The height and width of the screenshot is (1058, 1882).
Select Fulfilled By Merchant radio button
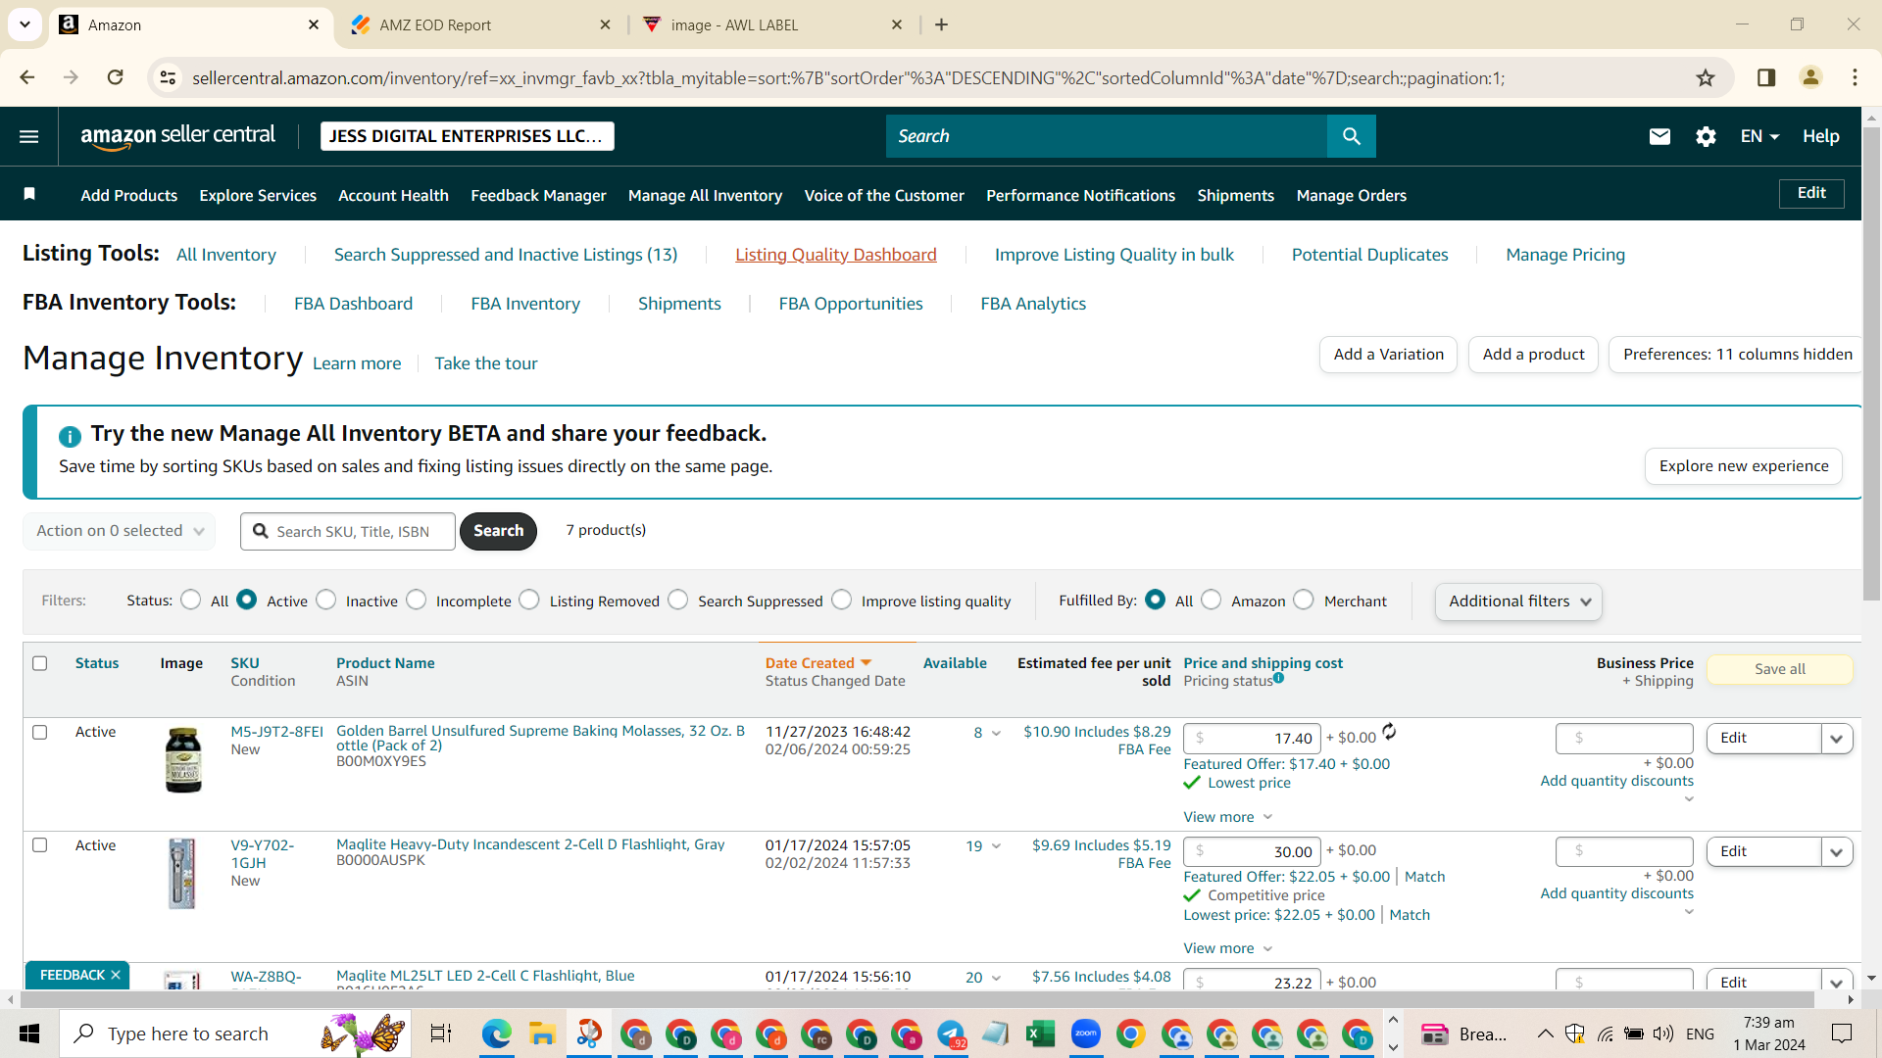pos(1304,600)
